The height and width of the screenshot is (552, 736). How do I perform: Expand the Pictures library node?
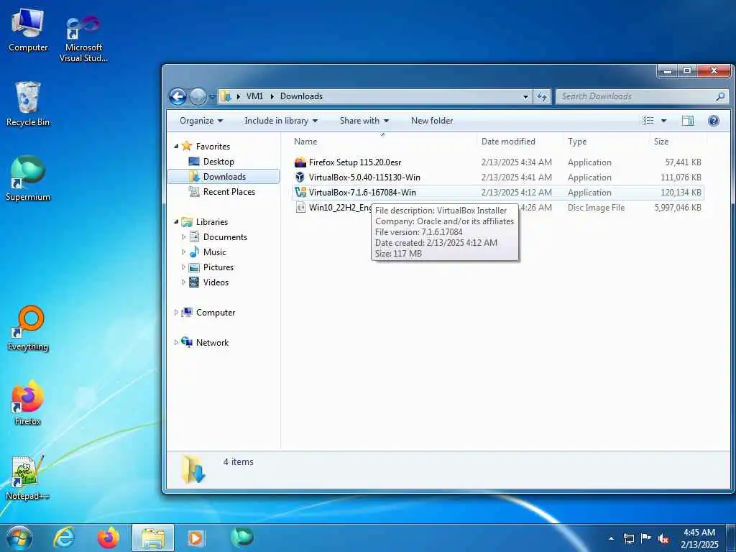click(183, 267)
